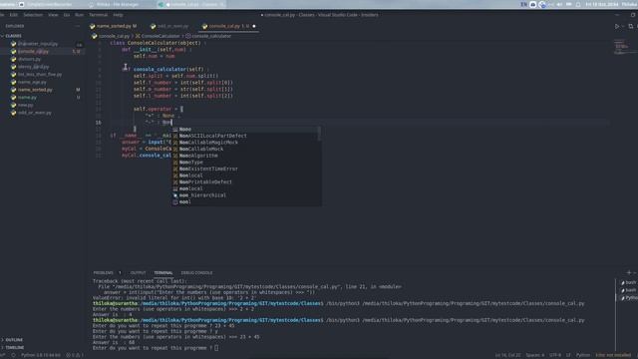The image size is (638, 359).
Task: Run the Python file with play icon
Action: 617,26
